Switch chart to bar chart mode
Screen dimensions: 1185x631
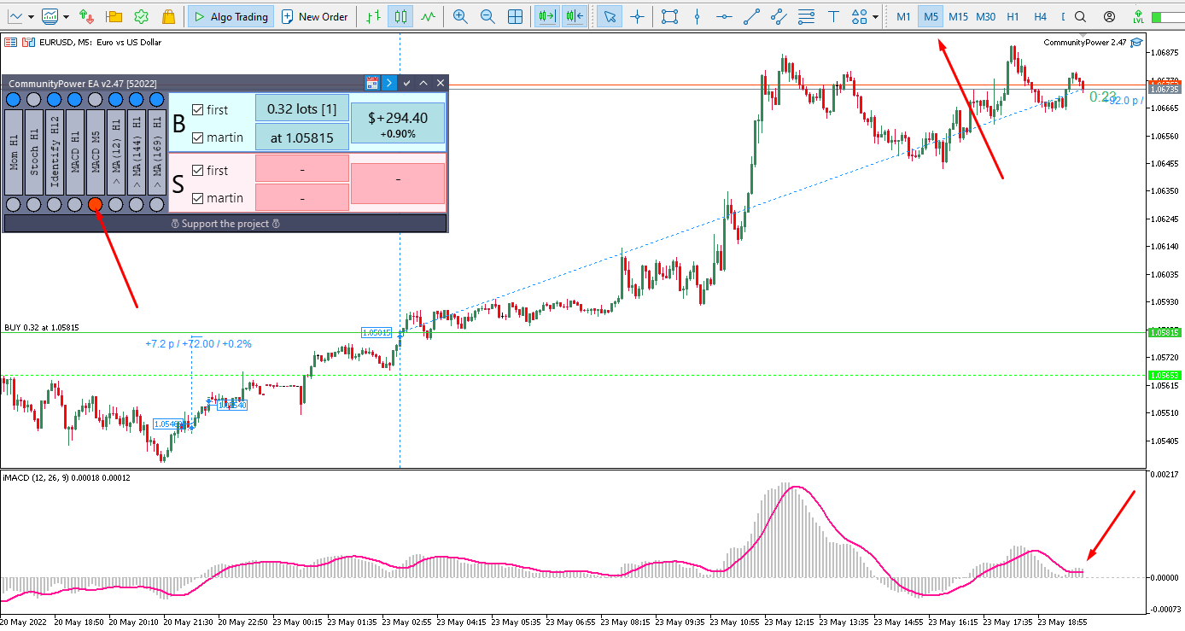373,16
